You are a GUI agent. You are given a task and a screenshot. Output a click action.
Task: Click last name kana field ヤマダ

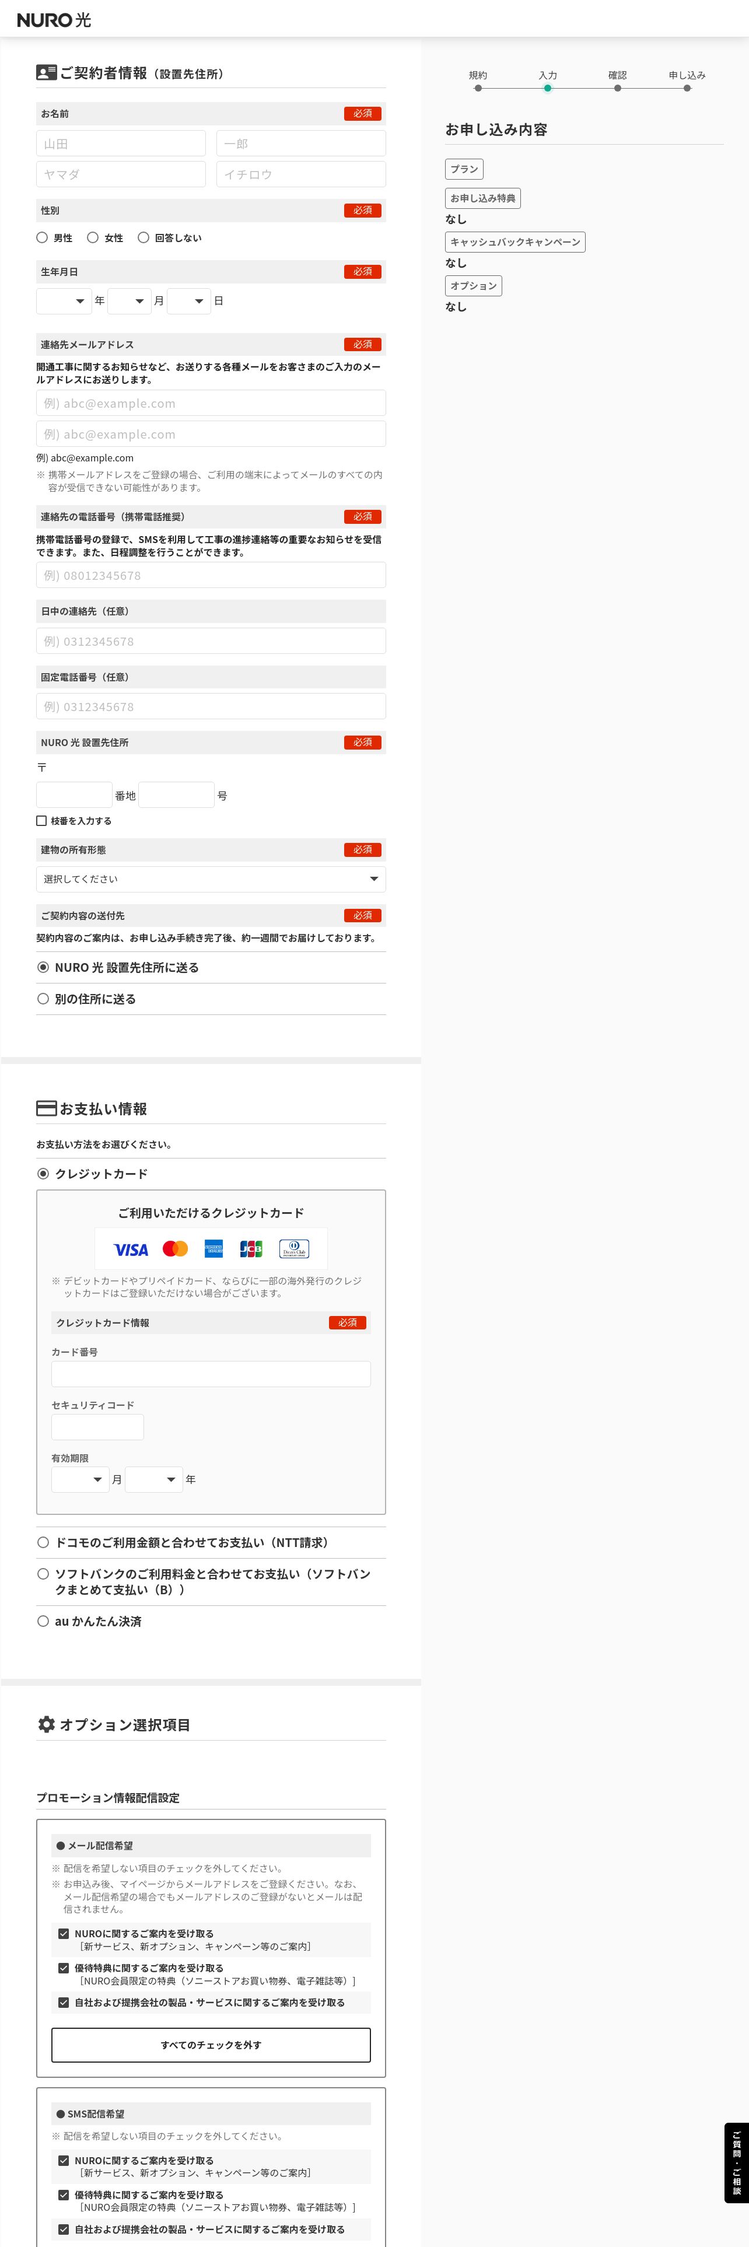pyautogui.click(x=120, y=174)
